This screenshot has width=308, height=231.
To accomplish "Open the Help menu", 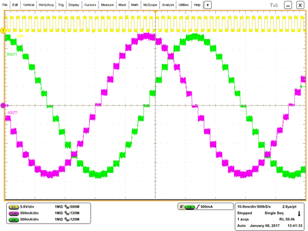I will coord(197,5).
